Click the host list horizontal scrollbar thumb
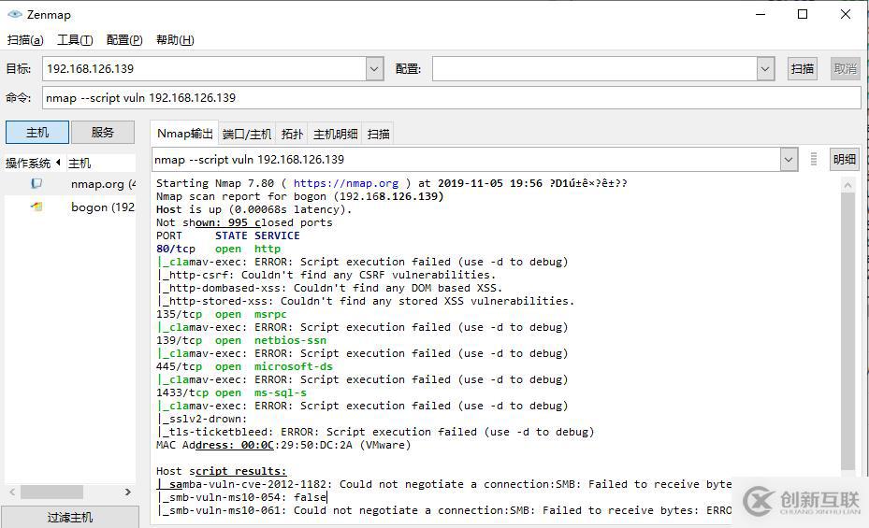The width and height of the screenshot is (869, 528). (51, 492)
